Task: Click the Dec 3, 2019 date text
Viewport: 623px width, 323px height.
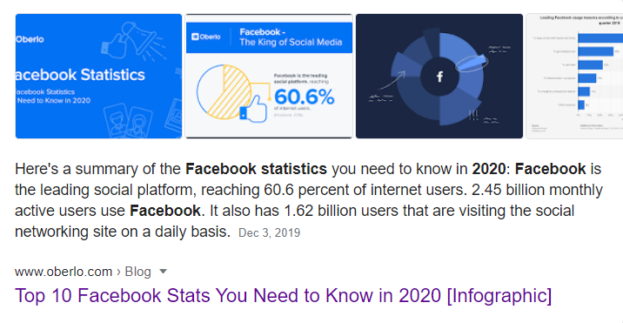Action: (270, 232)
